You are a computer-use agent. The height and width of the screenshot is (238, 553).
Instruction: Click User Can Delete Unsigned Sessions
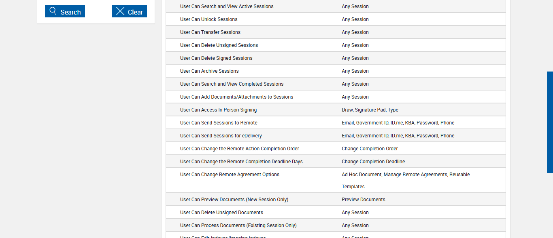[219, 45]
